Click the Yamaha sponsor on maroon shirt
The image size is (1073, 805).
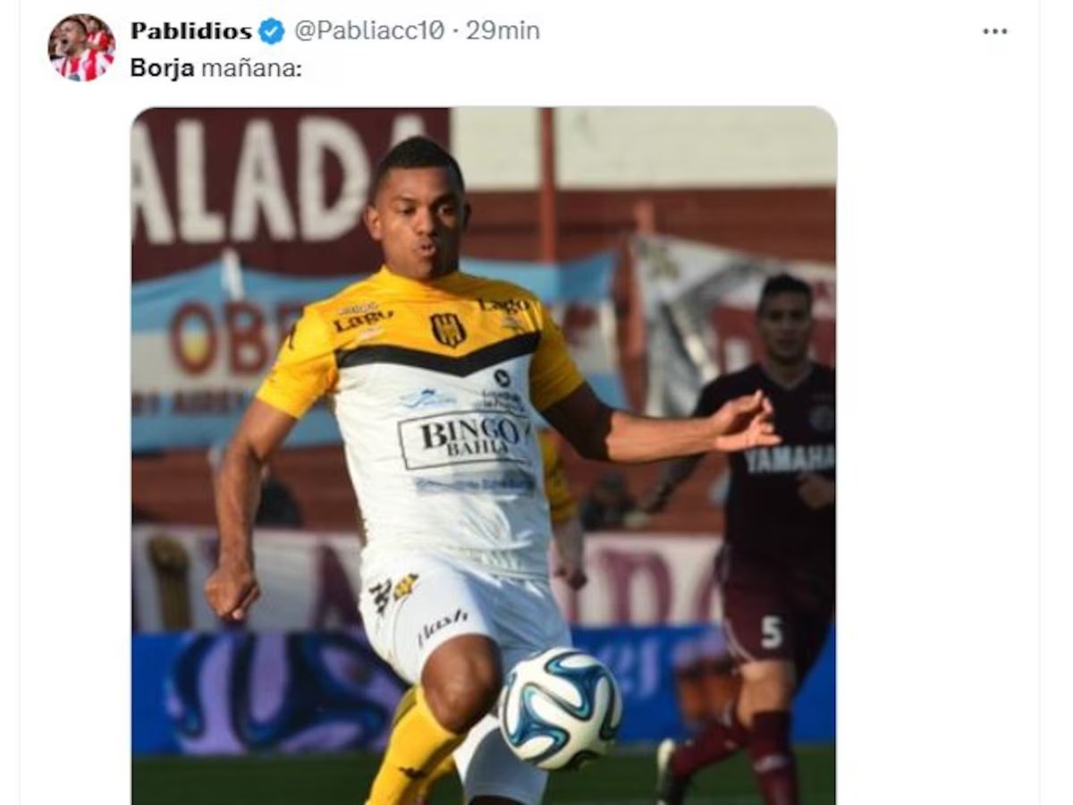pos(790,460)
